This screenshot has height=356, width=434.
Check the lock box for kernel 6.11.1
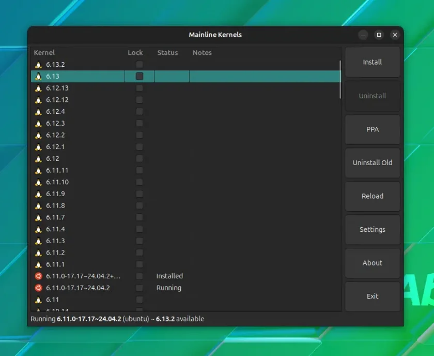pos(139,264)
